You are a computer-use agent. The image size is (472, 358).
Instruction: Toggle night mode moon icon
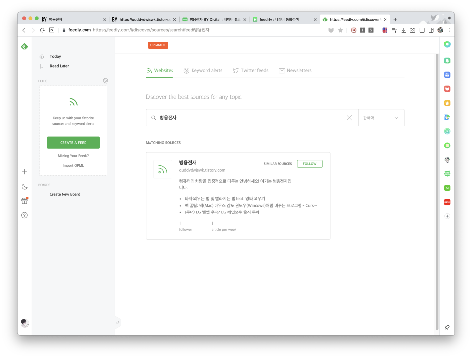tap(25, 187)
